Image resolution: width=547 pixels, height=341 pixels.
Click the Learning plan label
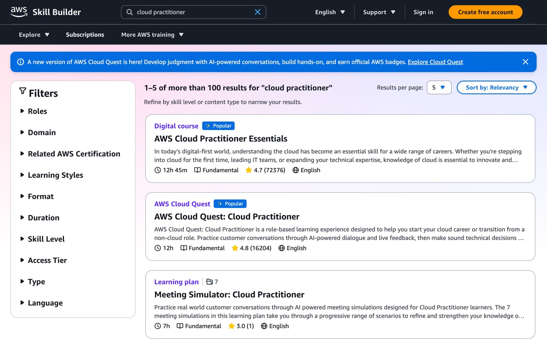pyautogui.click(x=176, y=282)
